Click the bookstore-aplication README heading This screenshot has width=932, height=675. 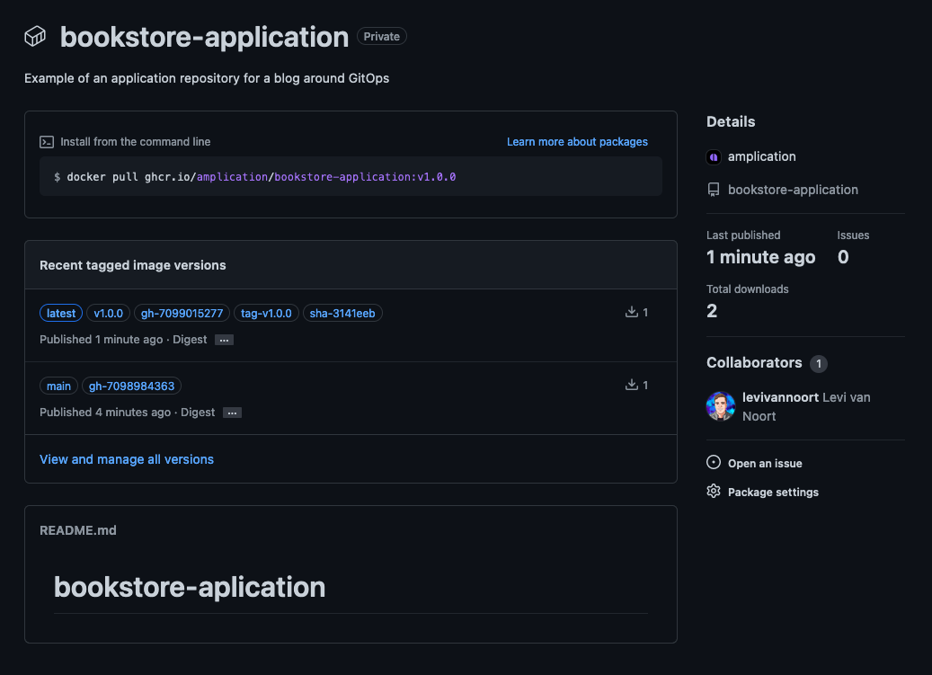pos(190,587)
